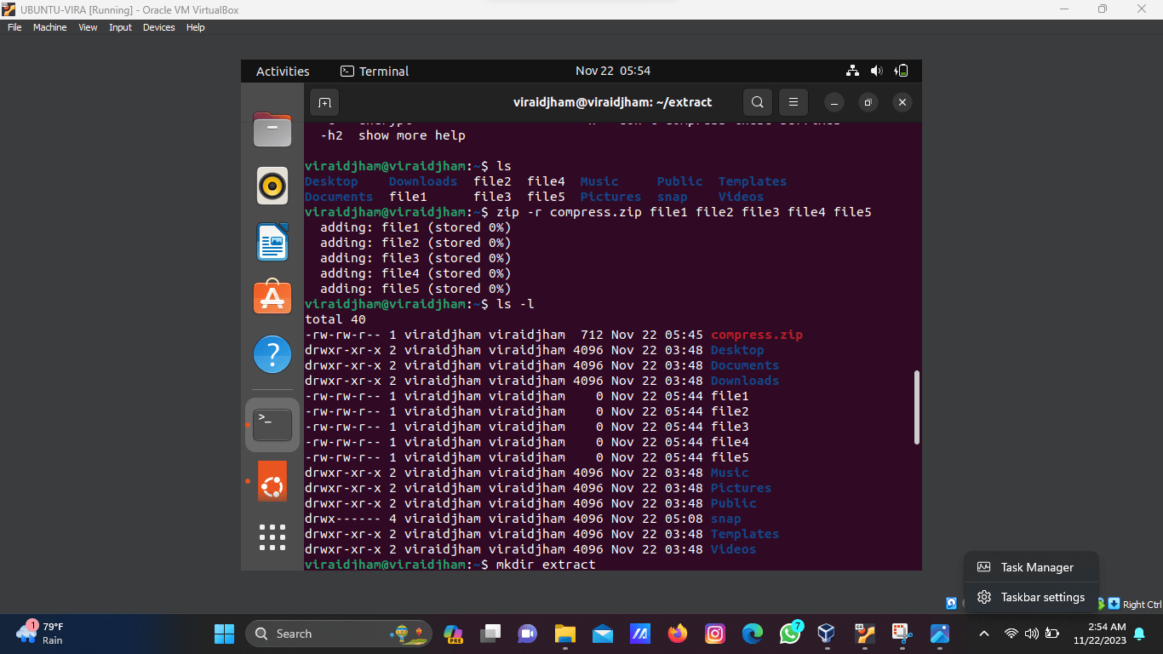The image size is (1163, 654).
Task: Open the VirtualBox View menu
Action: (88, 27)
